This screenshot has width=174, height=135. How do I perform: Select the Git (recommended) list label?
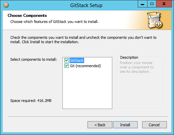pos(85,66)
